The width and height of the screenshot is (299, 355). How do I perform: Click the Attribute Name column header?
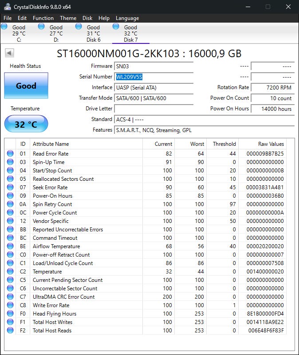click(86, 144)
